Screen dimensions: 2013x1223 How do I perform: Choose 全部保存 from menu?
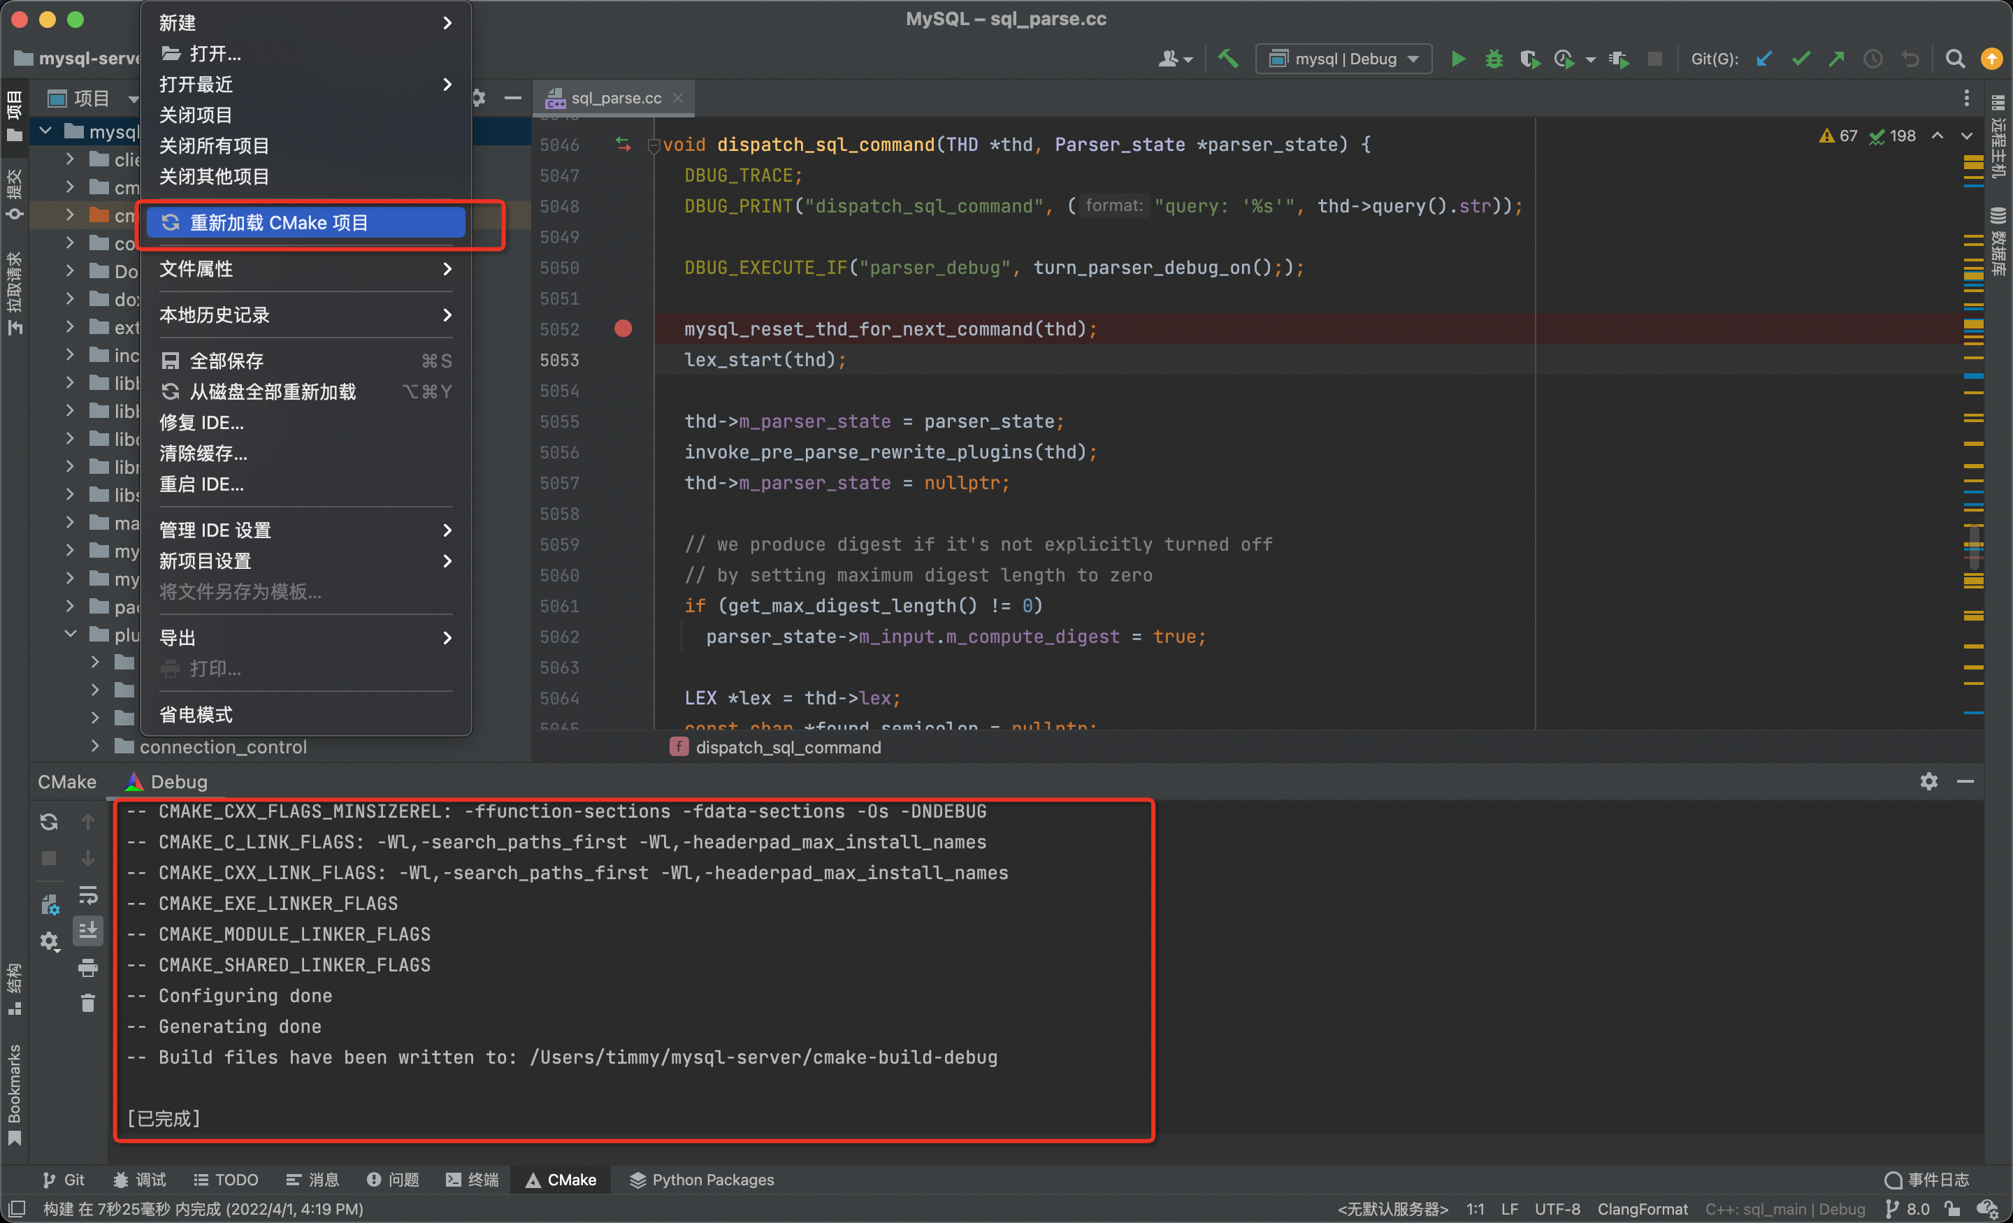click(305, 361)
